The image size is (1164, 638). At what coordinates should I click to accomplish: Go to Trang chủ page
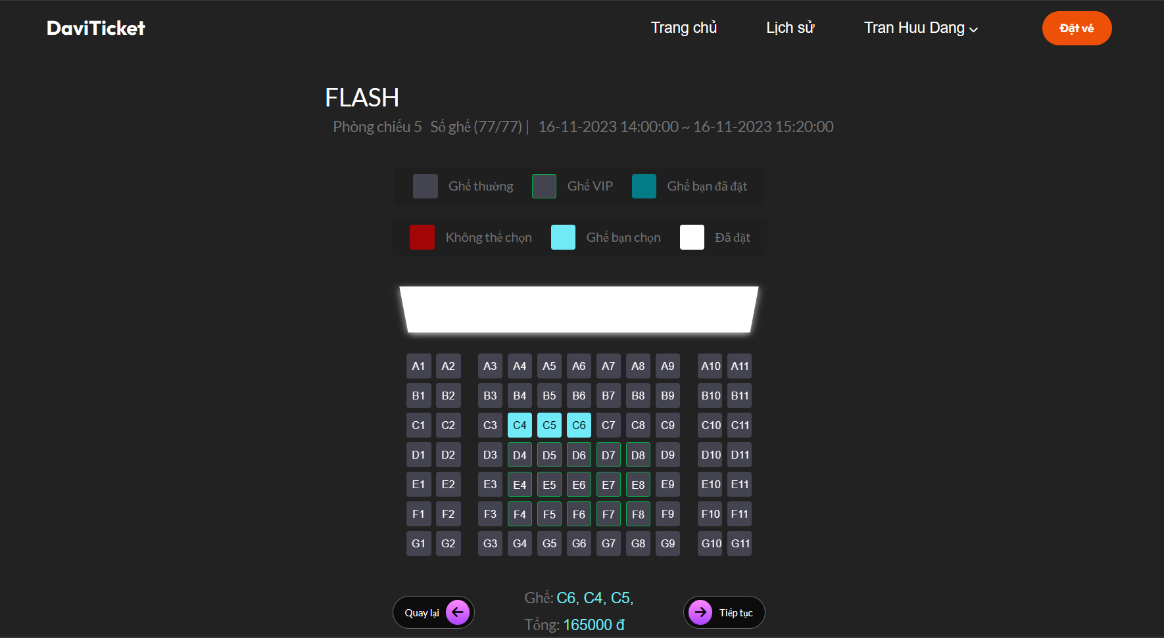click(684, 28)
